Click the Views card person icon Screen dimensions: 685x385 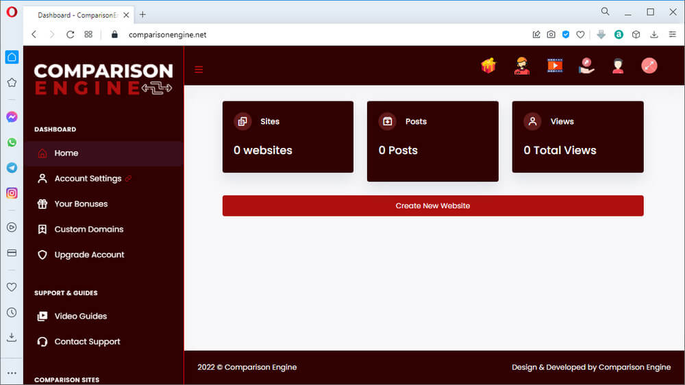click(x=532, y=121)
